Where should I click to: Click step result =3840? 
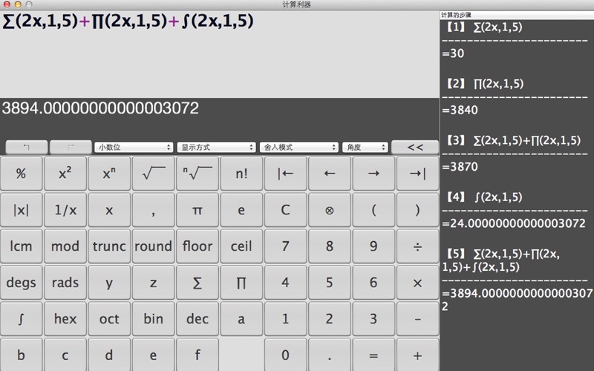pyautogui.click(x=460, y=110)
